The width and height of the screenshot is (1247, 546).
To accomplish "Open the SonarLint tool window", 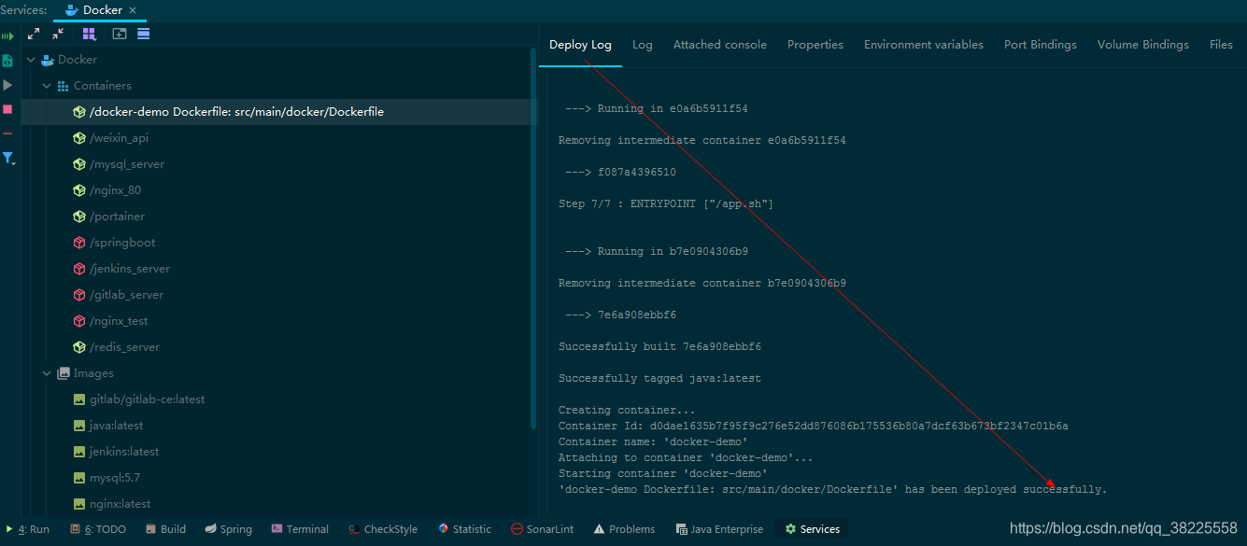I will click(543, 529).
